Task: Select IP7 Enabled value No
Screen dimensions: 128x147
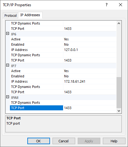Action: coord(89,76)
